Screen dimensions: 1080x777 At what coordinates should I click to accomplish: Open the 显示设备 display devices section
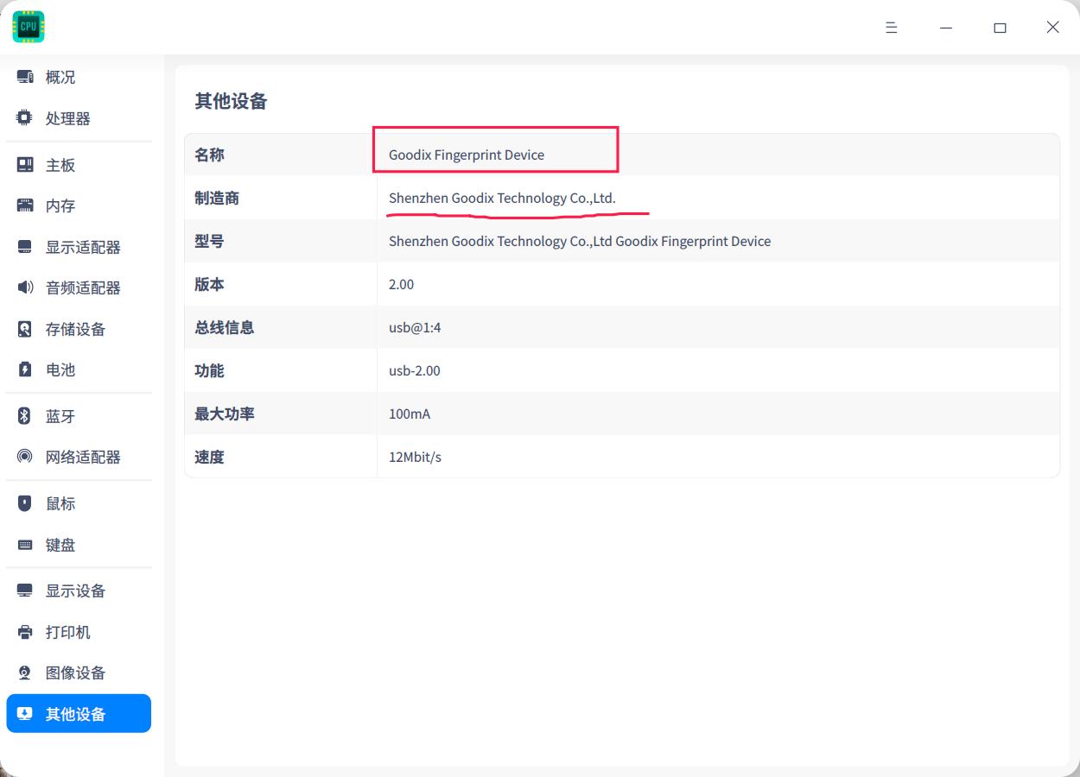click(74, 591)
